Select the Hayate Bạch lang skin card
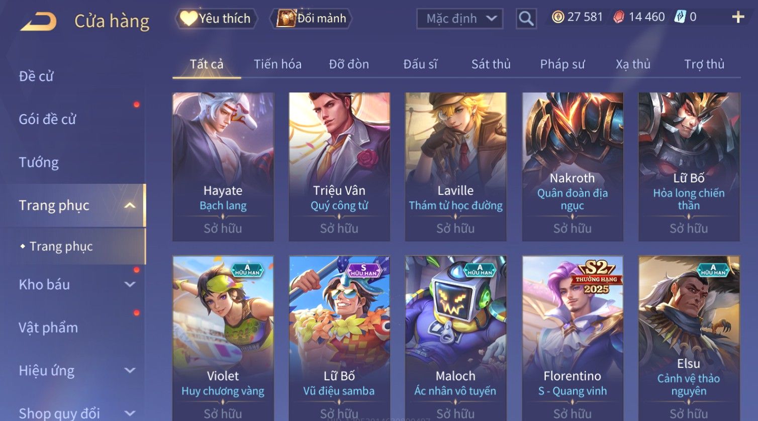Screen dimensions: 758x421 [x=223, y=167]
